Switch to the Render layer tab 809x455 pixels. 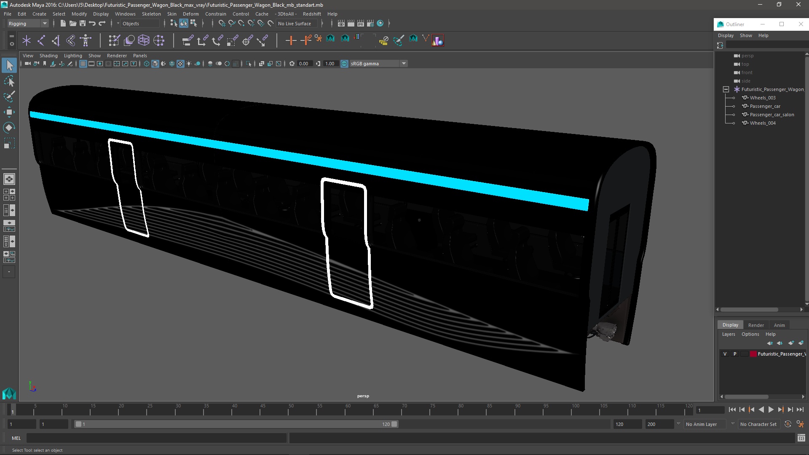755,325
